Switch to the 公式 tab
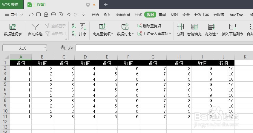The height and width of the screenshot is (133, 253). (138, 15)
